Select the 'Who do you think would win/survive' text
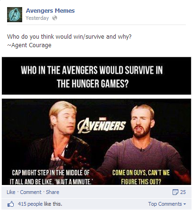 point(69,37)
